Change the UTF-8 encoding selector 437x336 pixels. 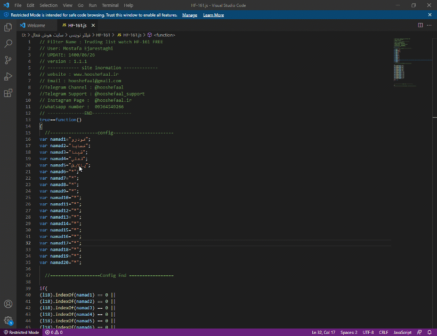368,332
